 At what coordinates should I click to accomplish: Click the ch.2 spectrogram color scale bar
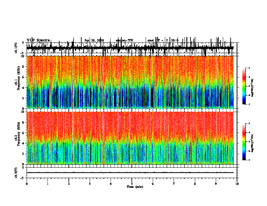point(244,142)
